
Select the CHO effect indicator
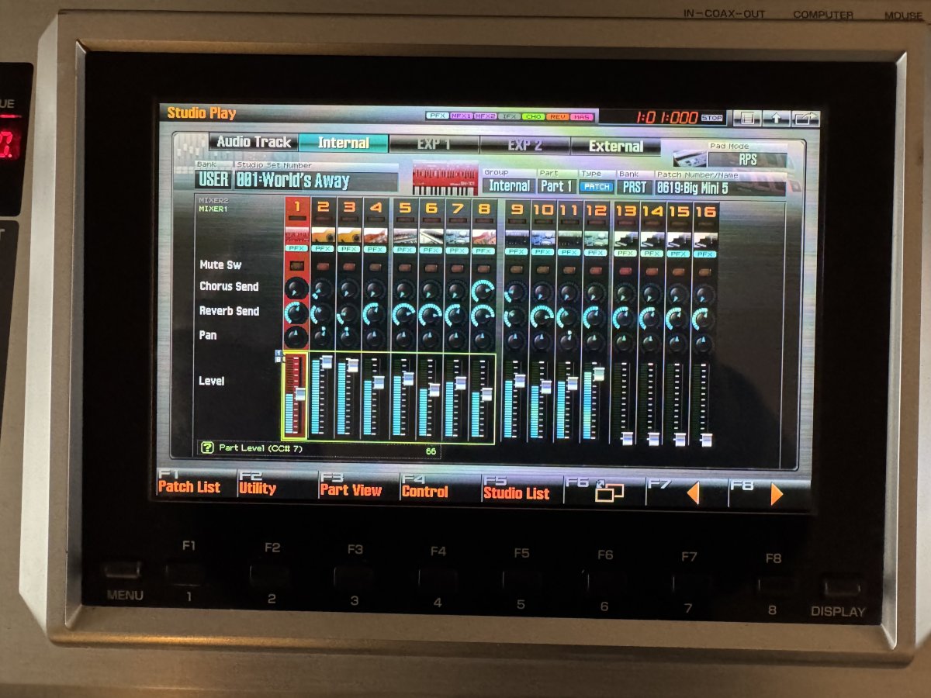tap(533, 116)
